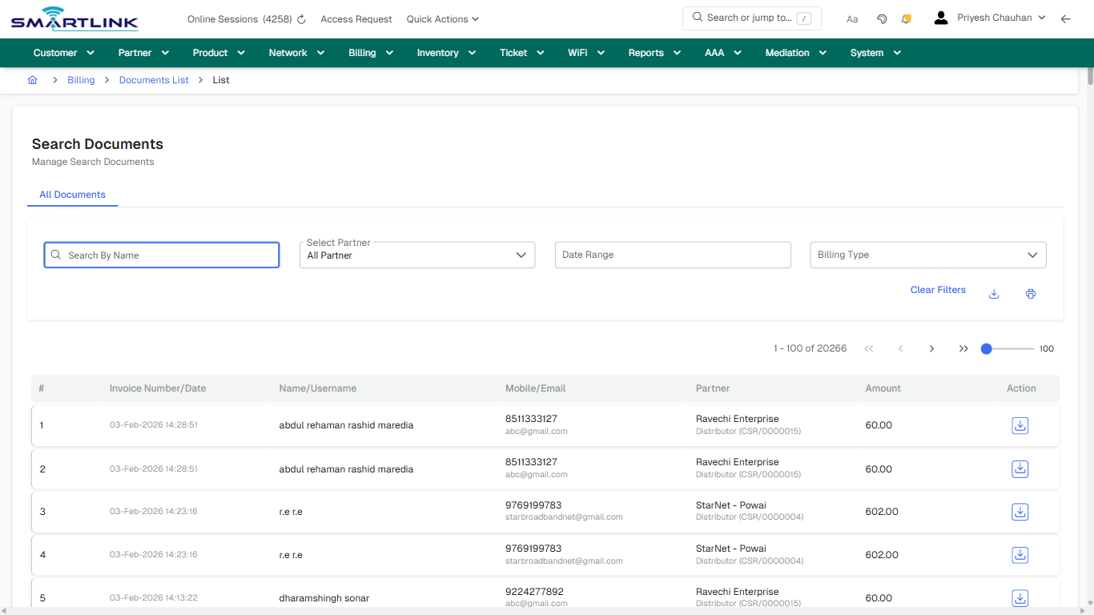Click the Search By Name field
The height and width of the screenshot is (615, 1094).
click(161, 255)
